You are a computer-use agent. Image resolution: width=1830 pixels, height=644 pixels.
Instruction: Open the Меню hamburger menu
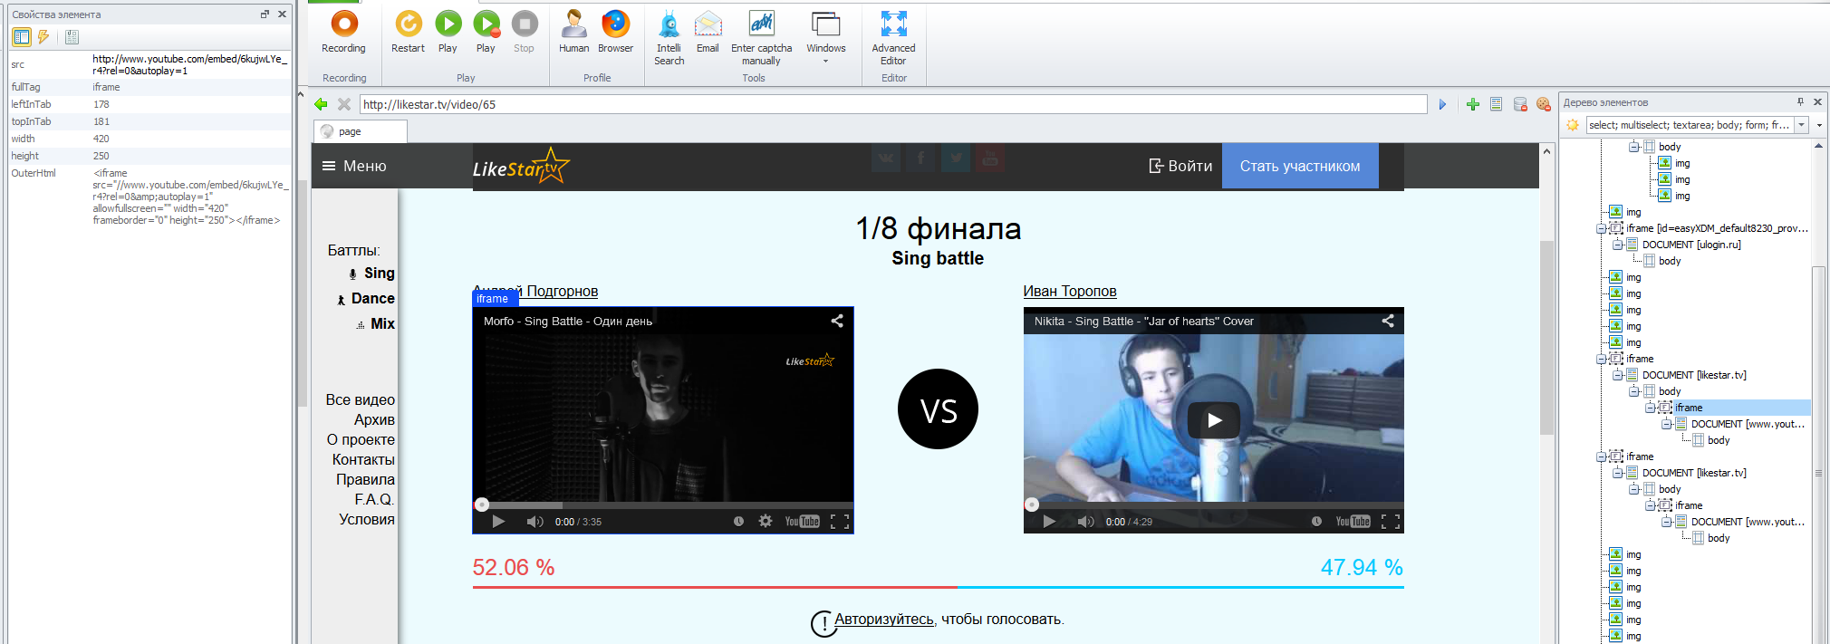pyautogui.click(x=354, y=166)
